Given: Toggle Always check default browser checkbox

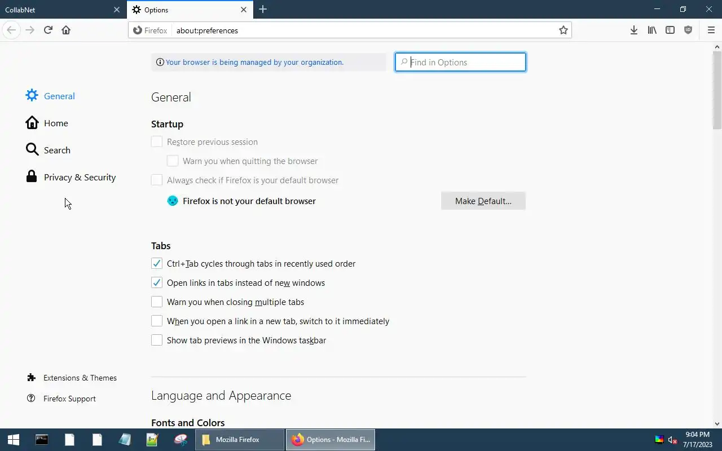Looking at the screenshot, I should 157,180.
